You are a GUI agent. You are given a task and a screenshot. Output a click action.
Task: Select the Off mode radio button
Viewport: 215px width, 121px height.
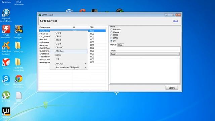tap(111, 41)
